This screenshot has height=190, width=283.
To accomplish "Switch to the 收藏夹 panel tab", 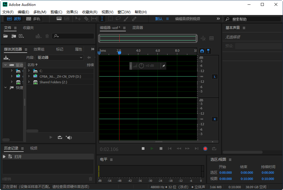I will click(28, 28).
